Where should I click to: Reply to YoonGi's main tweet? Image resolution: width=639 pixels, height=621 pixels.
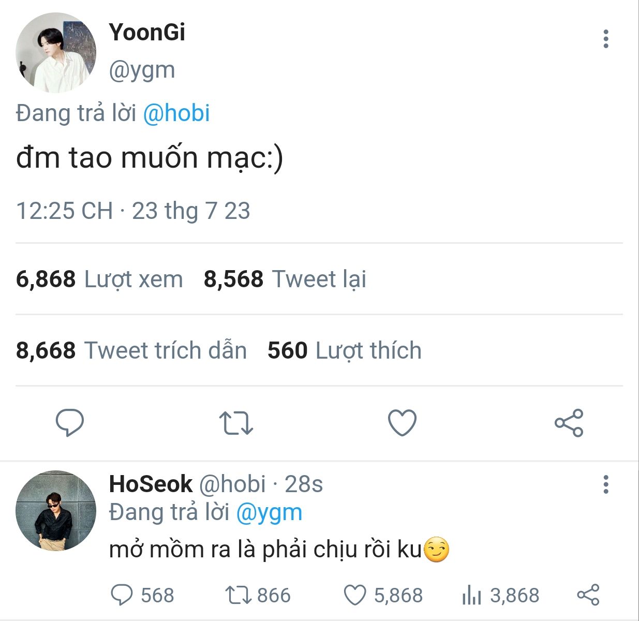pos(70,422)
